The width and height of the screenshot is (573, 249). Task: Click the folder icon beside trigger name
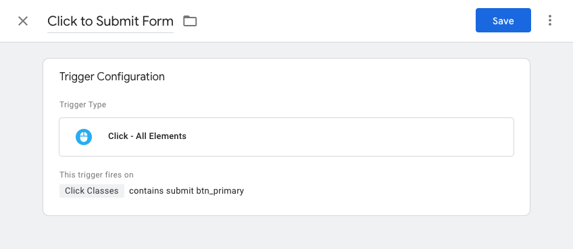point(190,21)
